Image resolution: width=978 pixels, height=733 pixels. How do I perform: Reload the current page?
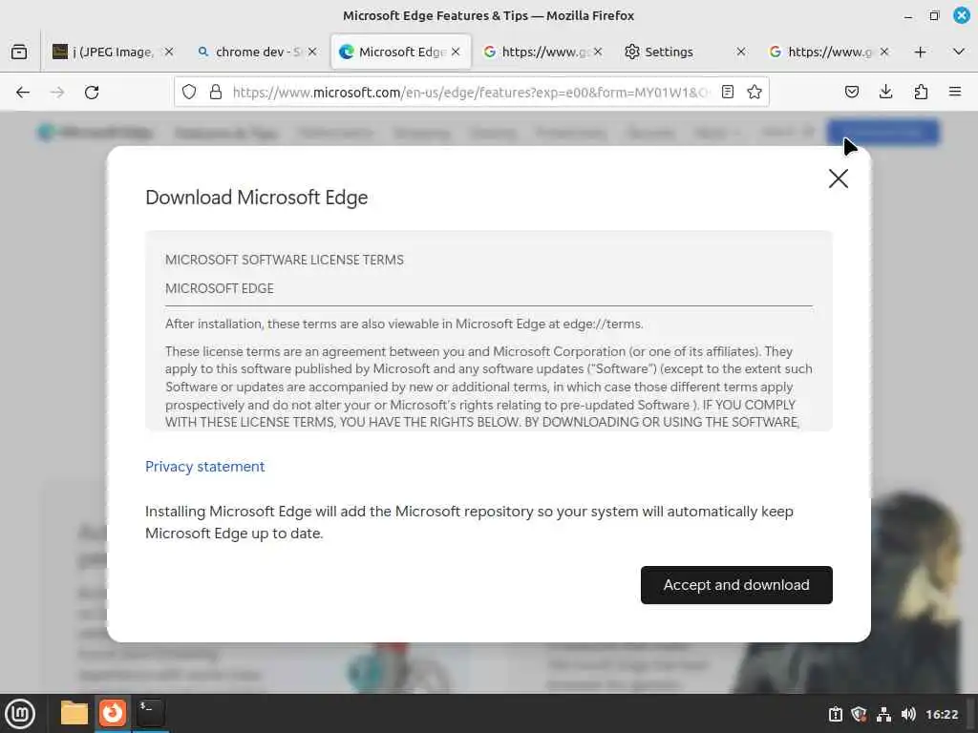(x=92, y=93)
